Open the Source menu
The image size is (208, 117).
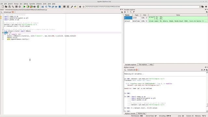[x=16, y=4]
